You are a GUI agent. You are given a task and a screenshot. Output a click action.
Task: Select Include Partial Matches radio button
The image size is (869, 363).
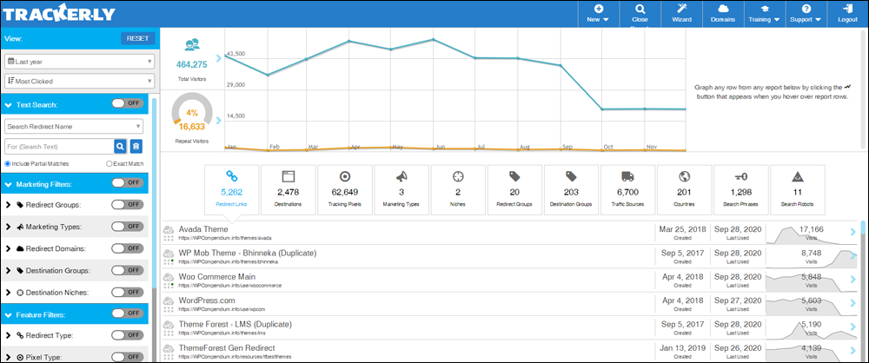[7, 163]
